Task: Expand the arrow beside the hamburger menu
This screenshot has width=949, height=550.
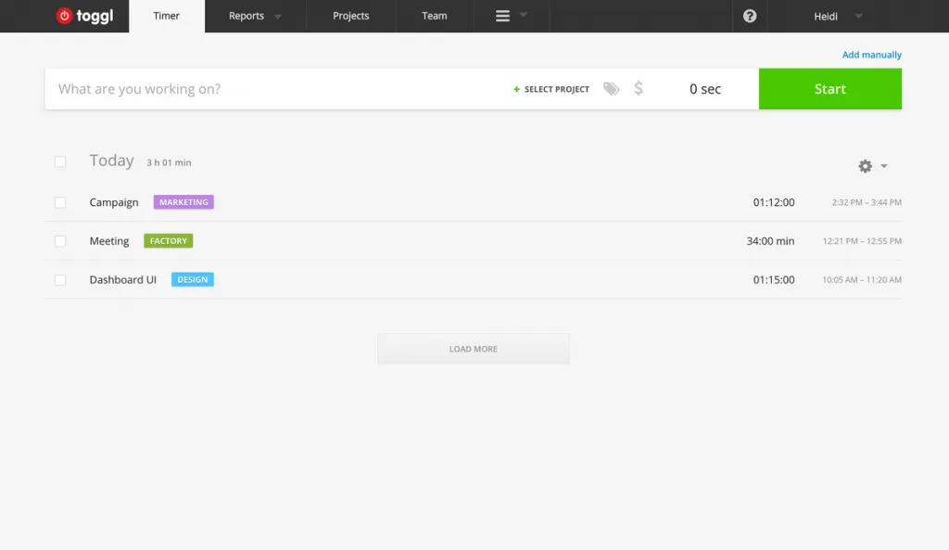Action: (x=524, y=15)
